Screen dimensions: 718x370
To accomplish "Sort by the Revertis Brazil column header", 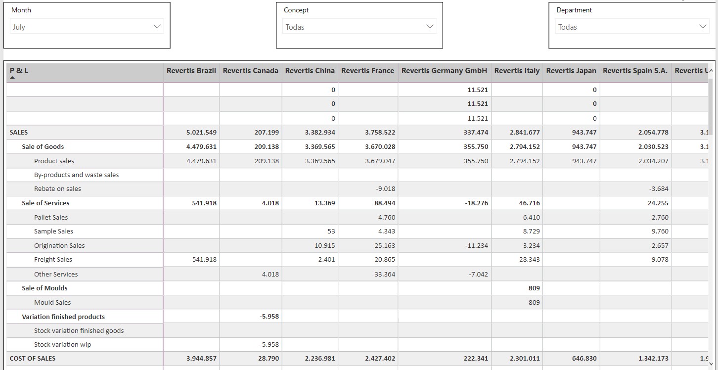I will pyautogui.click(x=191, y=71).
